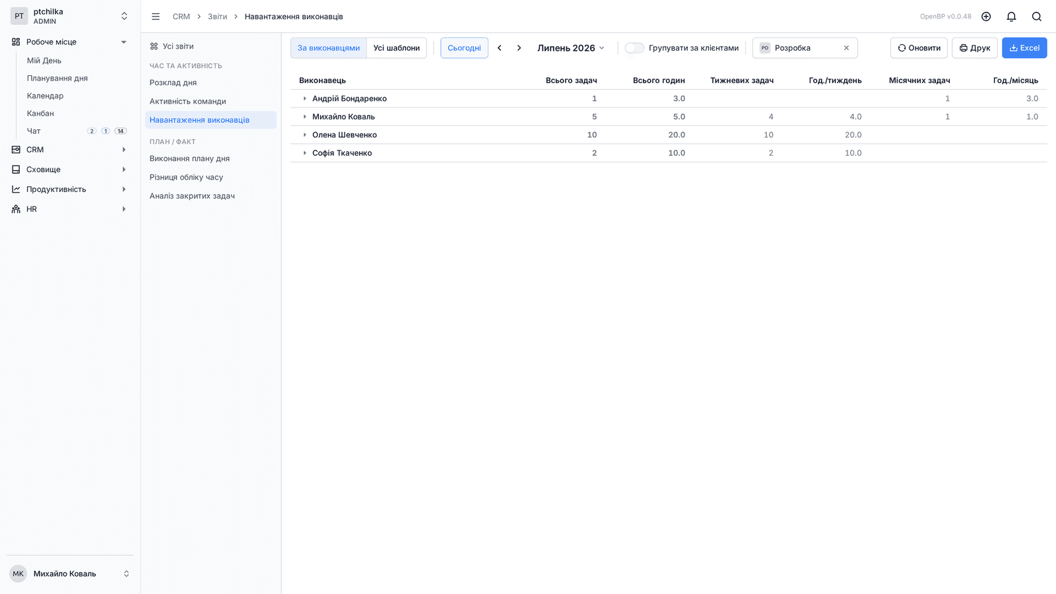Viewport: 1056px width, 594px height.
Task: Click the Excel export button
Action: (1024, 48)
